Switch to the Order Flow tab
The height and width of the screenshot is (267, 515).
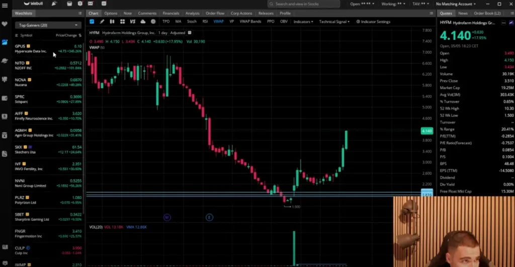point(215,14)
